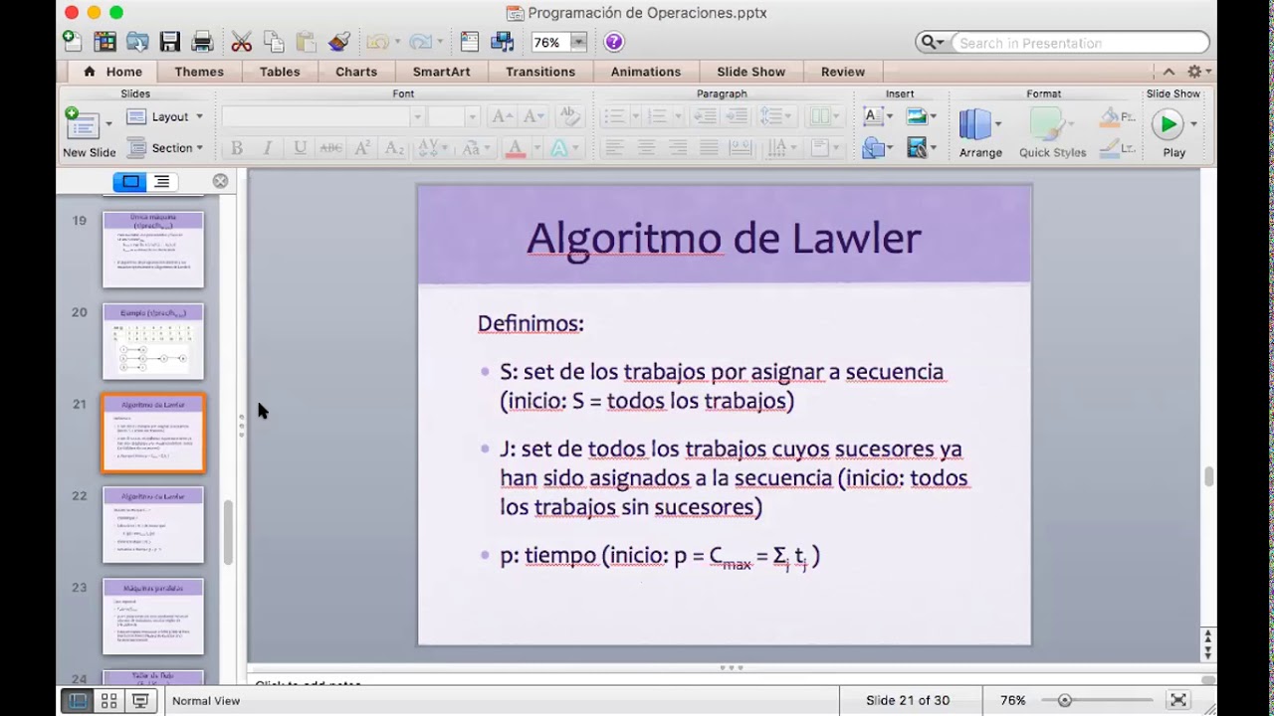Open PowerPoint Help with question mark

[614, 42]
